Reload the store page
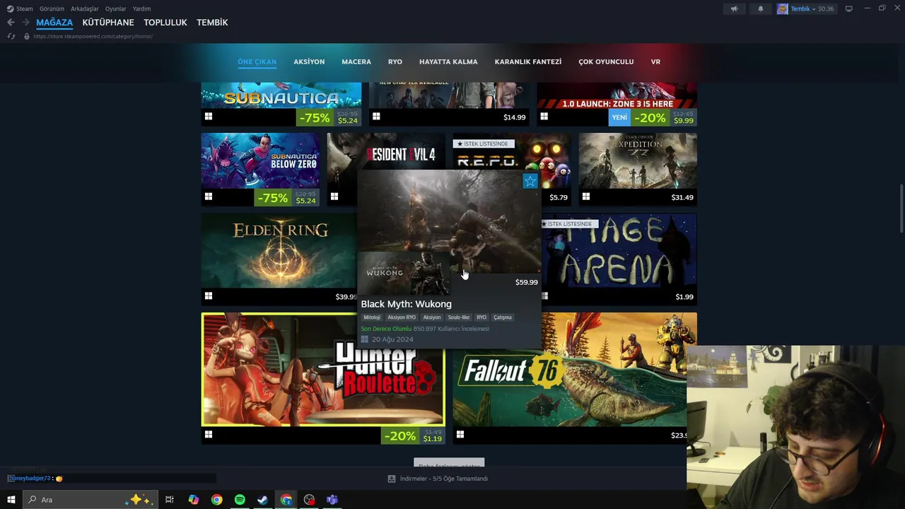Screen dimensions: 905x509 (x=11, y=36)
